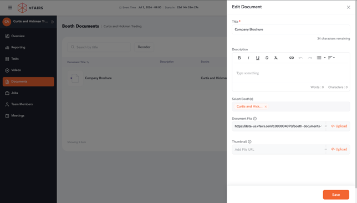Screen dimensions: 357x203
Task: Undo last edit in description editor
Action: [x=300, y=58]
